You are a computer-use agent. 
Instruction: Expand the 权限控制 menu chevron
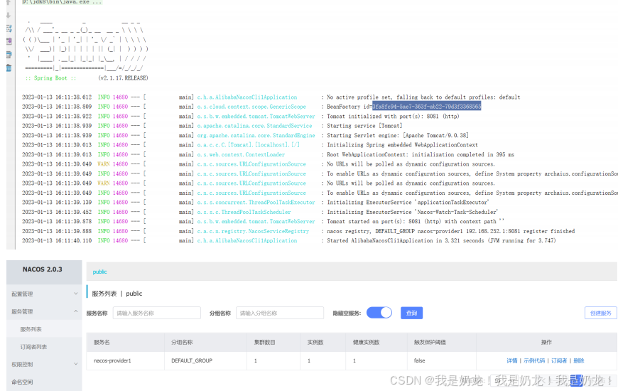point(76,364)
